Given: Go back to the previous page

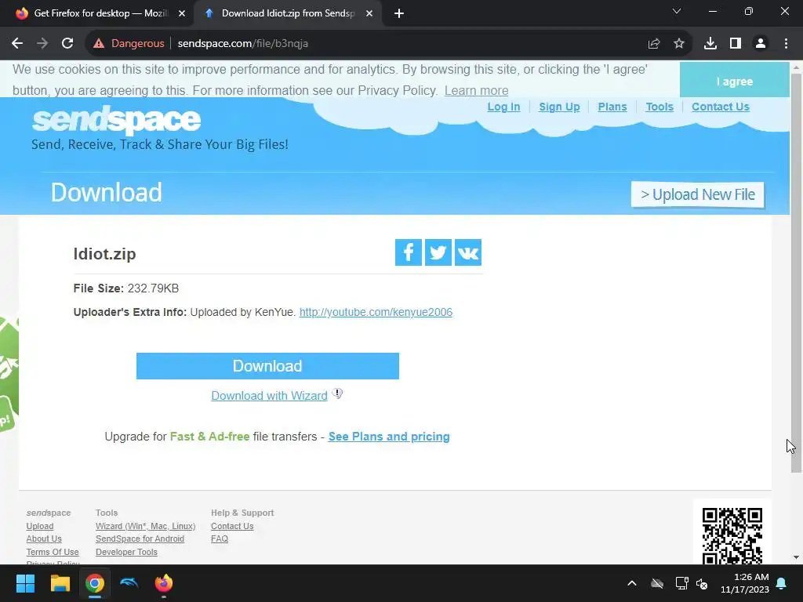Looking at the screenshot, I should (x=17, y=44).
